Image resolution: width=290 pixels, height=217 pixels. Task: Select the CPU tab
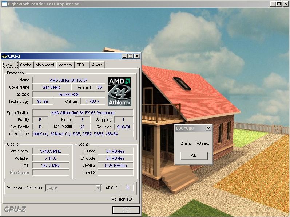coord(11,65)
